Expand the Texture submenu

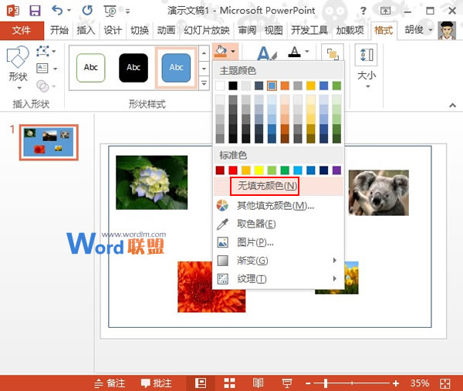pyautogui.click(x=278, y=279)
